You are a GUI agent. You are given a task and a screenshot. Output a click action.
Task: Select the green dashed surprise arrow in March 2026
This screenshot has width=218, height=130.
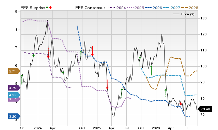coord(166,93)
